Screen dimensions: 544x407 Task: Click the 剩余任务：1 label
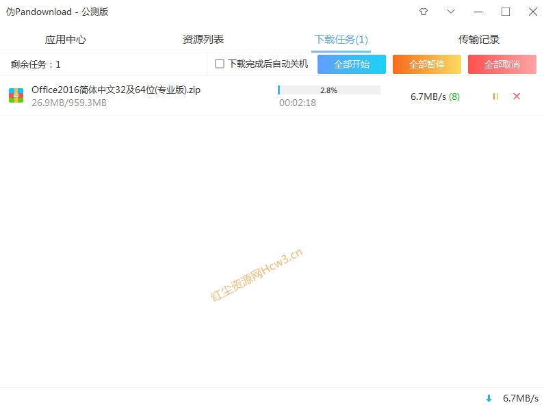(36, 64)
